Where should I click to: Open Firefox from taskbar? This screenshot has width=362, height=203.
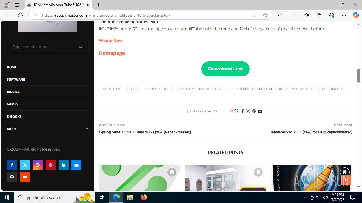point(144,197)
